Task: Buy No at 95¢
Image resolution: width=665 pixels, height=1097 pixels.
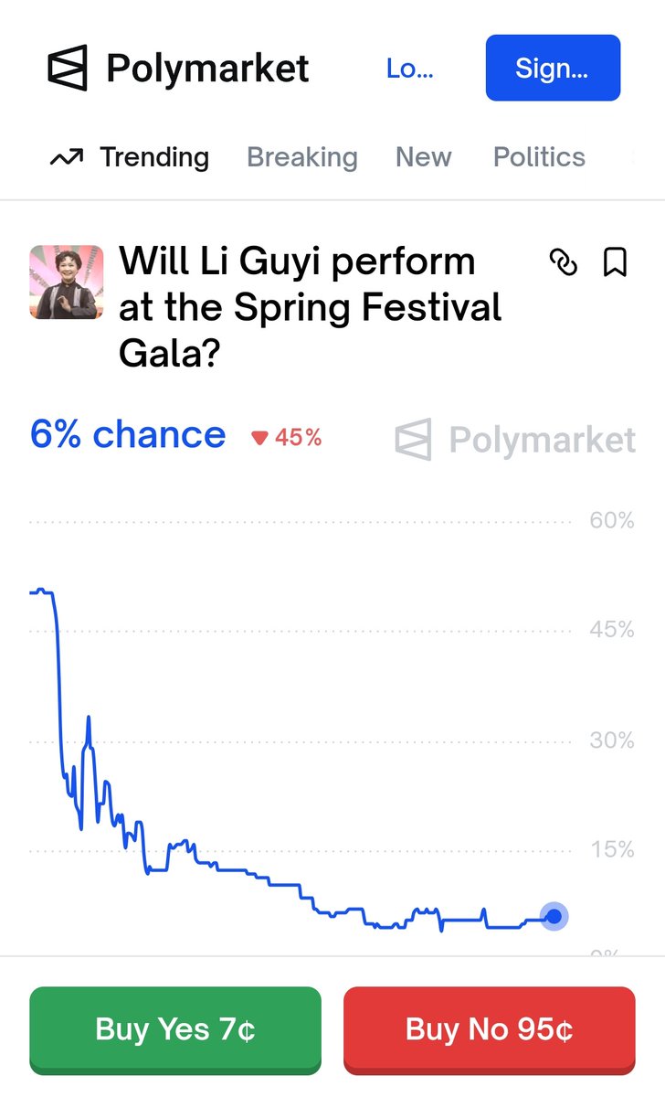Action: pyautogui.click(x=489, y=1029)
